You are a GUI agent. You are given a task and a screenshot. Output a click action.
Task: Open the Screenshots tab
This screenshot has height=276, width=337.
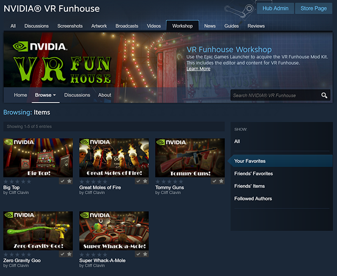click(x=70, y=26)
